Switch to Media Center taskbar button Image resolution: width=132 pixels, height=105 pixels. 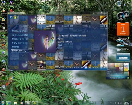pyautogui.click(x=35, y=103)
